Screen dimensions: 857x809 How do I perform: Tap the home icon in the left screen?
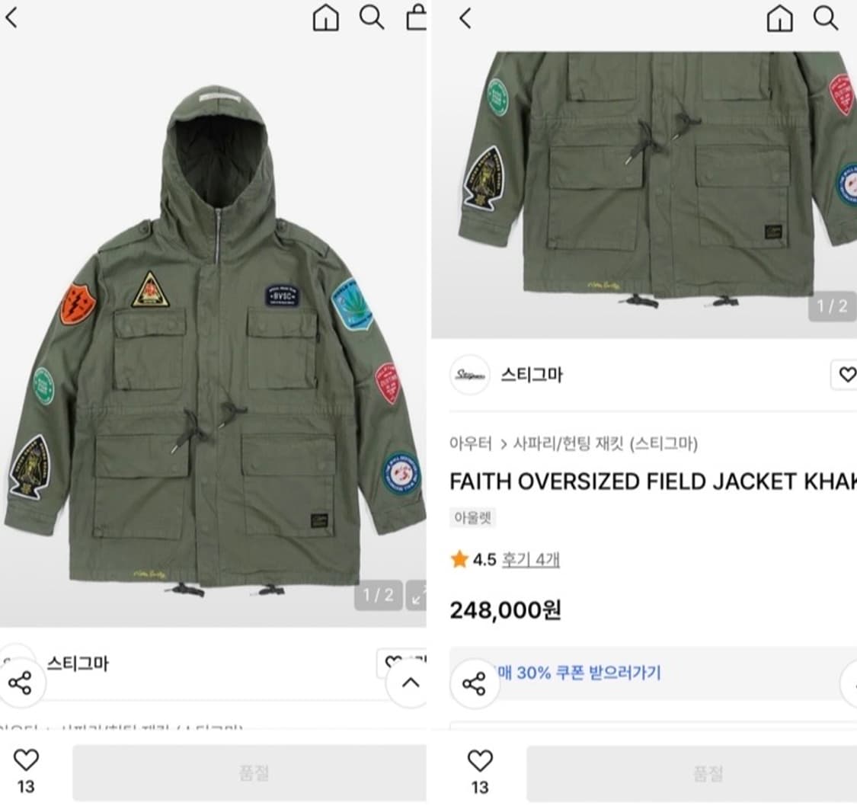click(326, 18)
